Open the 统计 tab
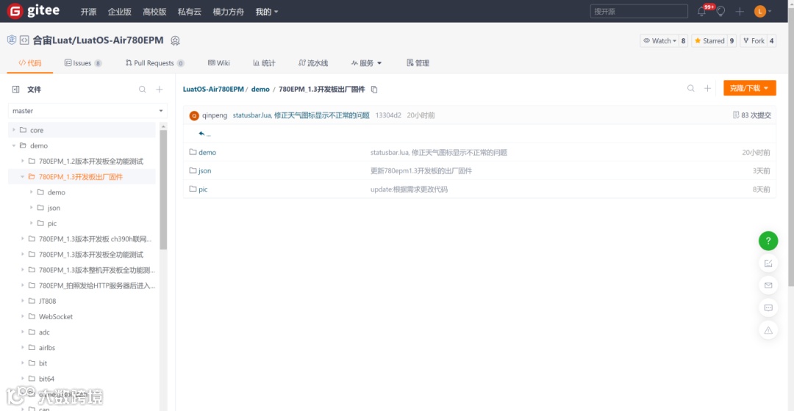Viewport: 794px width, 411px height. (265, 63)
